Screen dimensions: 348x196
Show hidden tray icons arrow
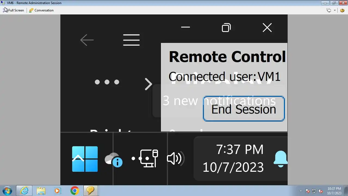tap(301, 191)
